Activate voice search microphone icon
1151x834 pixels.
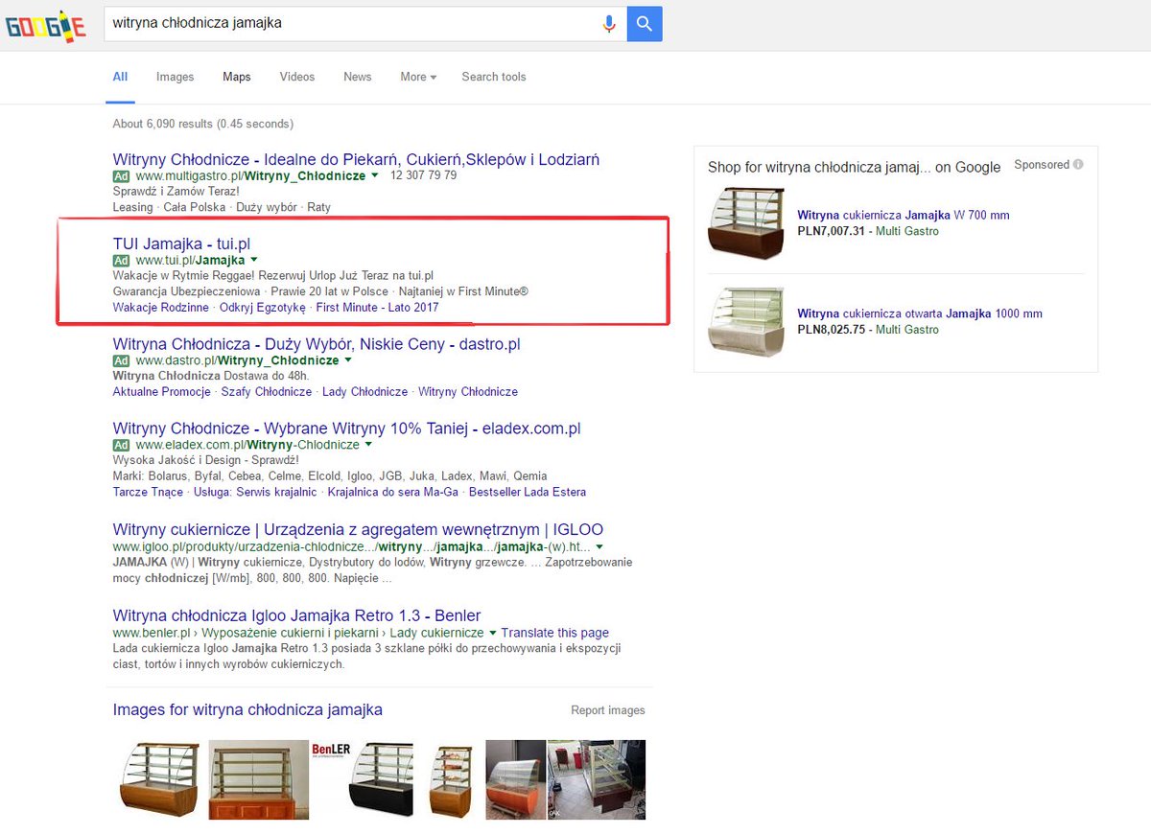(x=609, y=24)
